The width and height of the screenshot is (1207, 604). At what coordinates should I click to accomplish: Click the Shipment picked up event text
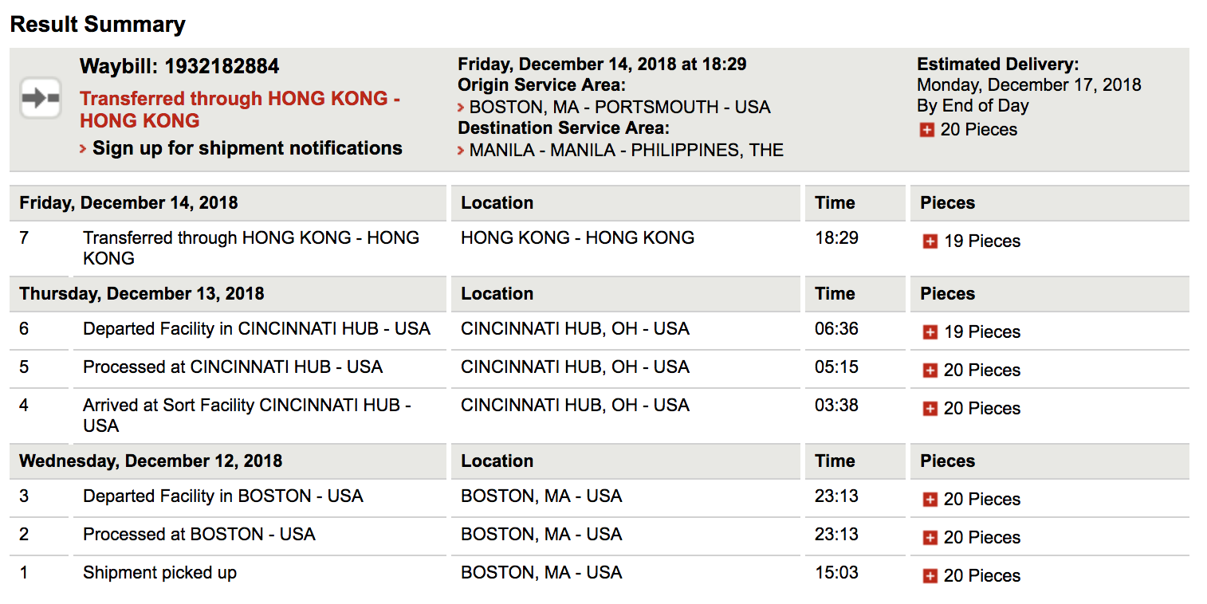pyautogui.click(x=159, y=572)
